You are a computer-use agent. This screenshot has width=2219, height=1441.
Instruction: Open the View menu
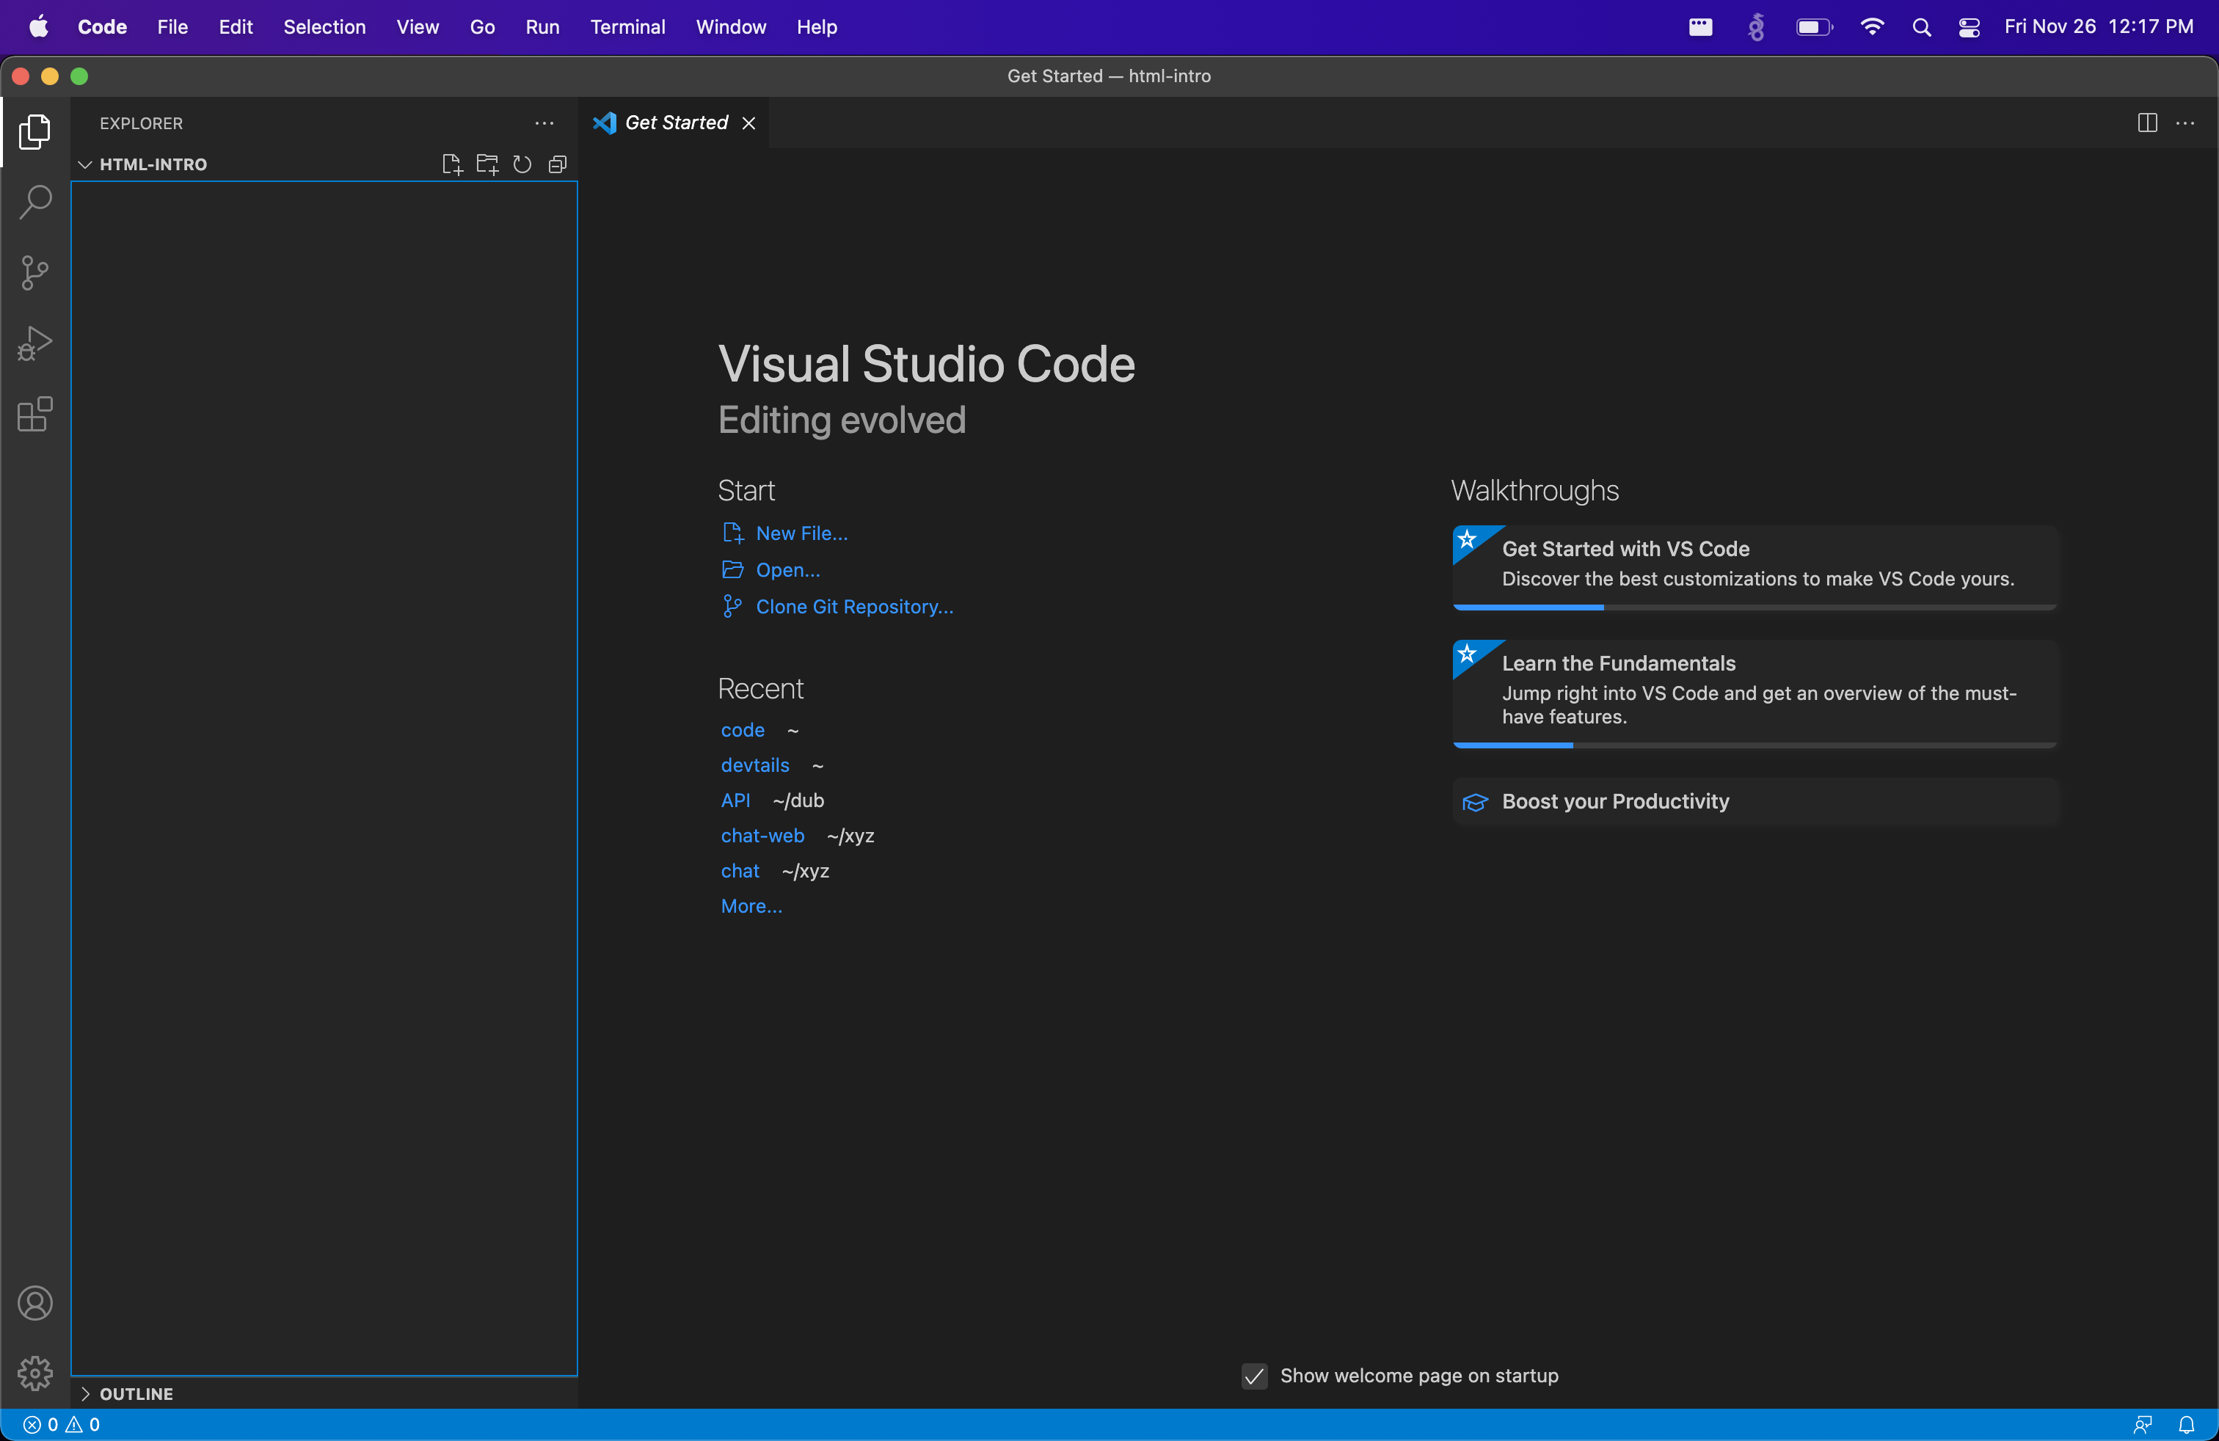pyautogui.click(x=418, y=27)
